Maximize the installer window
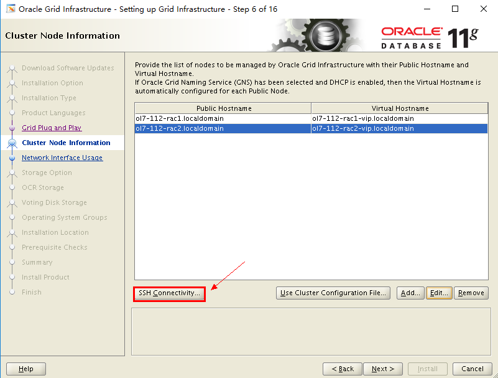Screen dimensions: 498x378 (455, 9)
